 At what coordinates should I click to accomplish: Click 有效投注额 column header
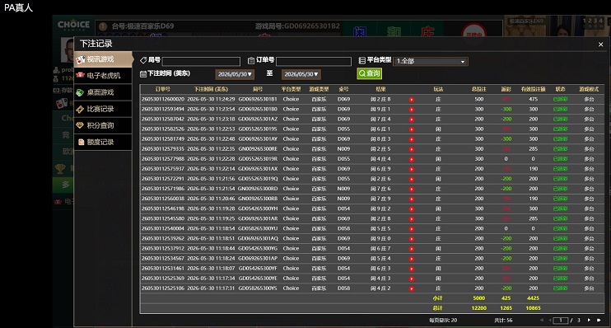pyautogui.click(x=533, y=89)
